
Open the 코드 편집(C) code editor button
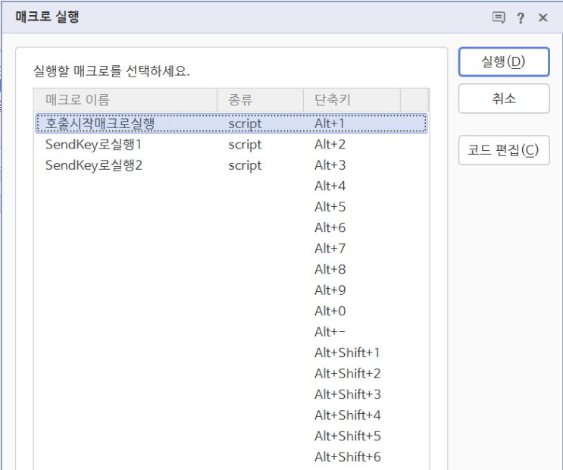pyautogui.click(x=504, y=150)
